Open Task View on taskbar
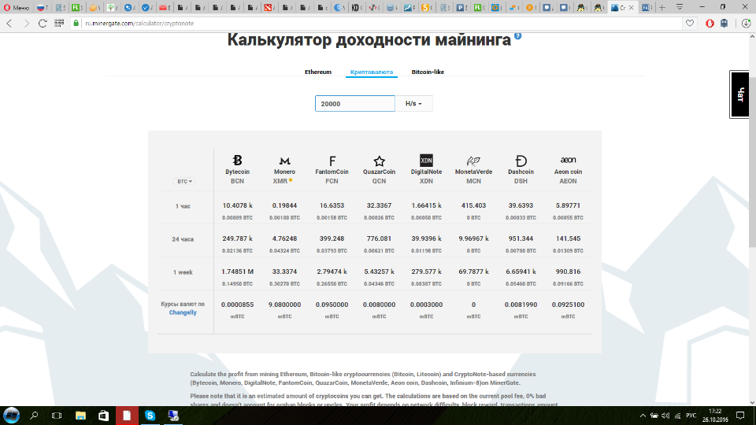The width and height of the screenshot is (756, 425). point(57,416)
